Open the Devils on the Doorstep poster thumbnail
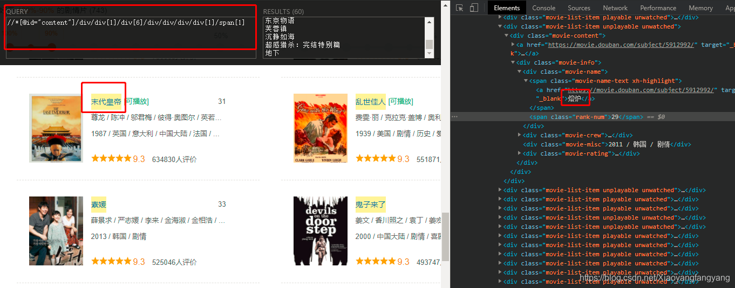735x288 pixels. 321,231
